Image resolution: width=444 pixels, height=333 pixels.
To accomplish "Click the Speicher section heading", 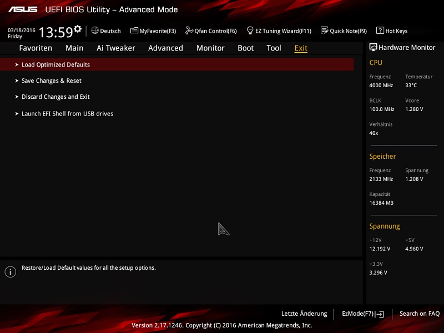I will (x=382, y=157).
